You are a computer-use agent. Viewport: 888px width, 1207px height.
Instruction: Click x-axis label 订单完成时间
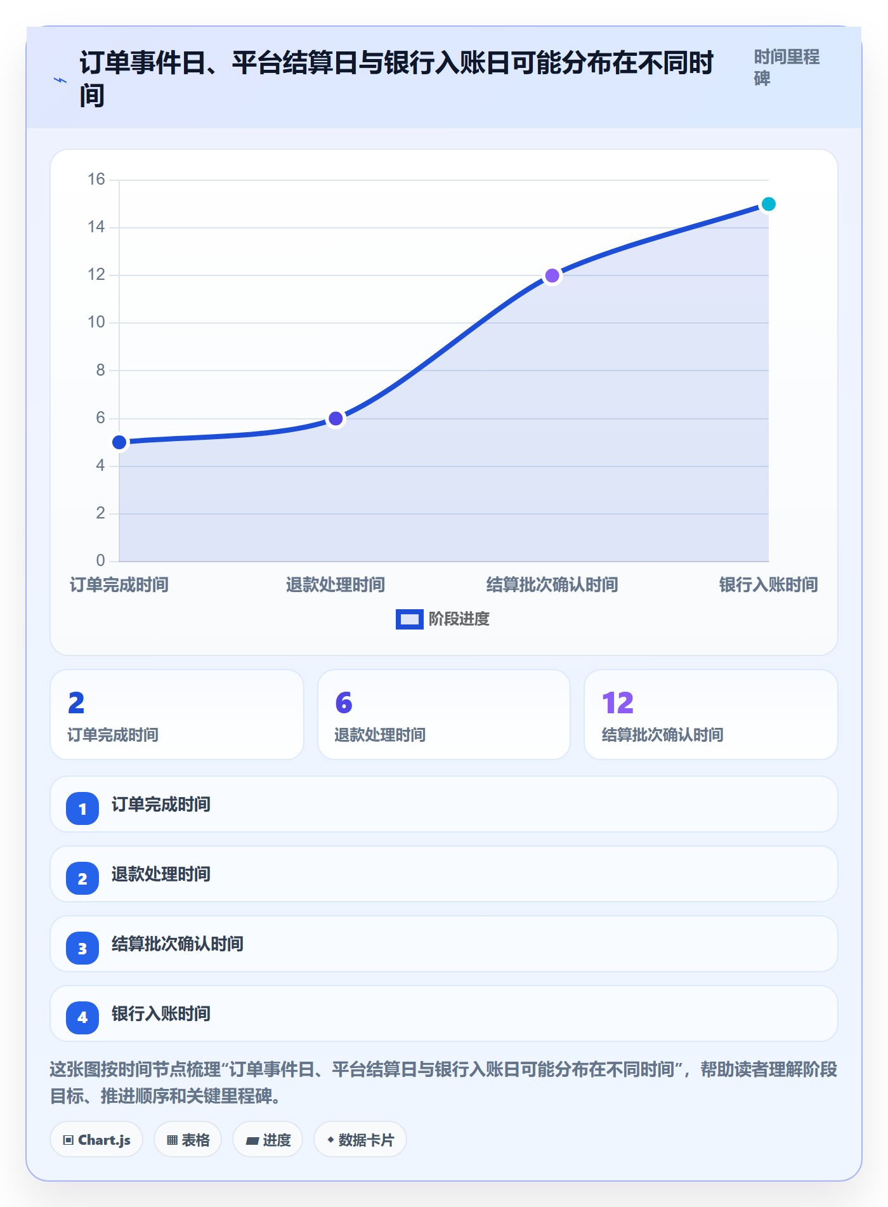point(119,584)
